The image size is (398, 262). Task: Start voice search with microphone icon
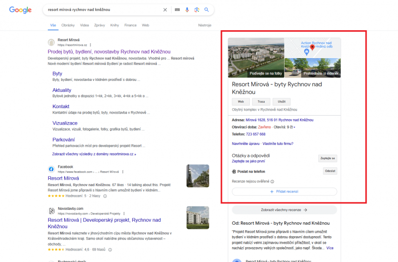pos(187,9)
